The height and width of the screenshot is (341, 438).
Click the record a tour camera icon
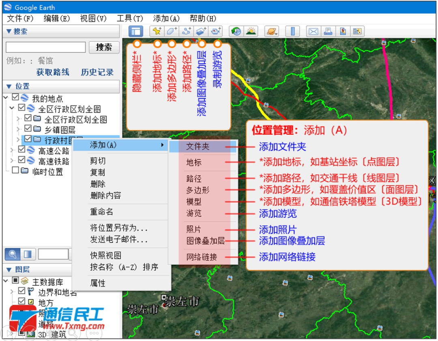tap(215, 31)
